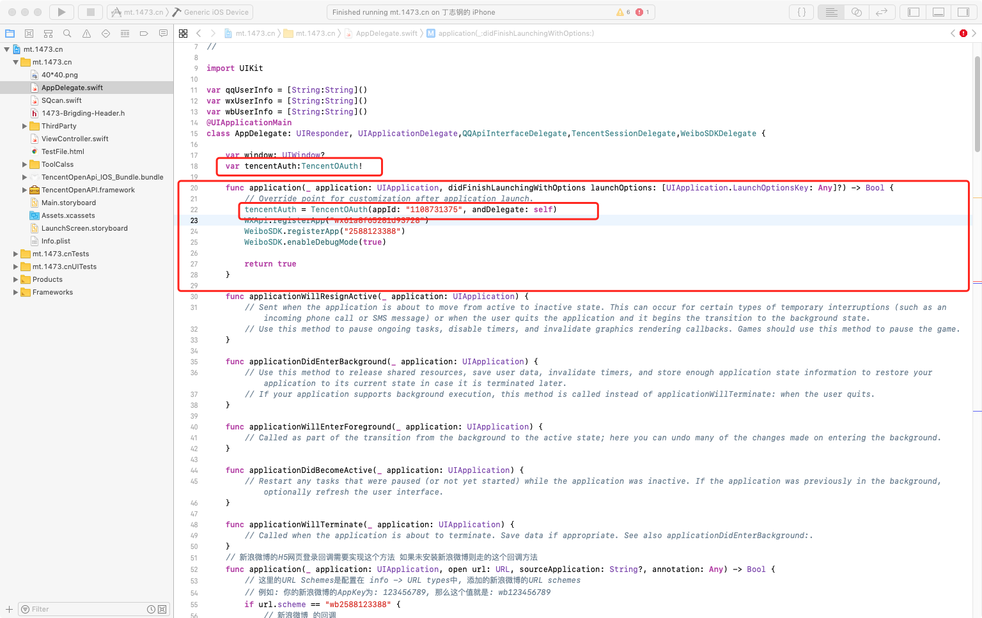The image size is (982, 618).
Task: Click mt.1473.cn project in jump bar
Action: tap(250, 33)
